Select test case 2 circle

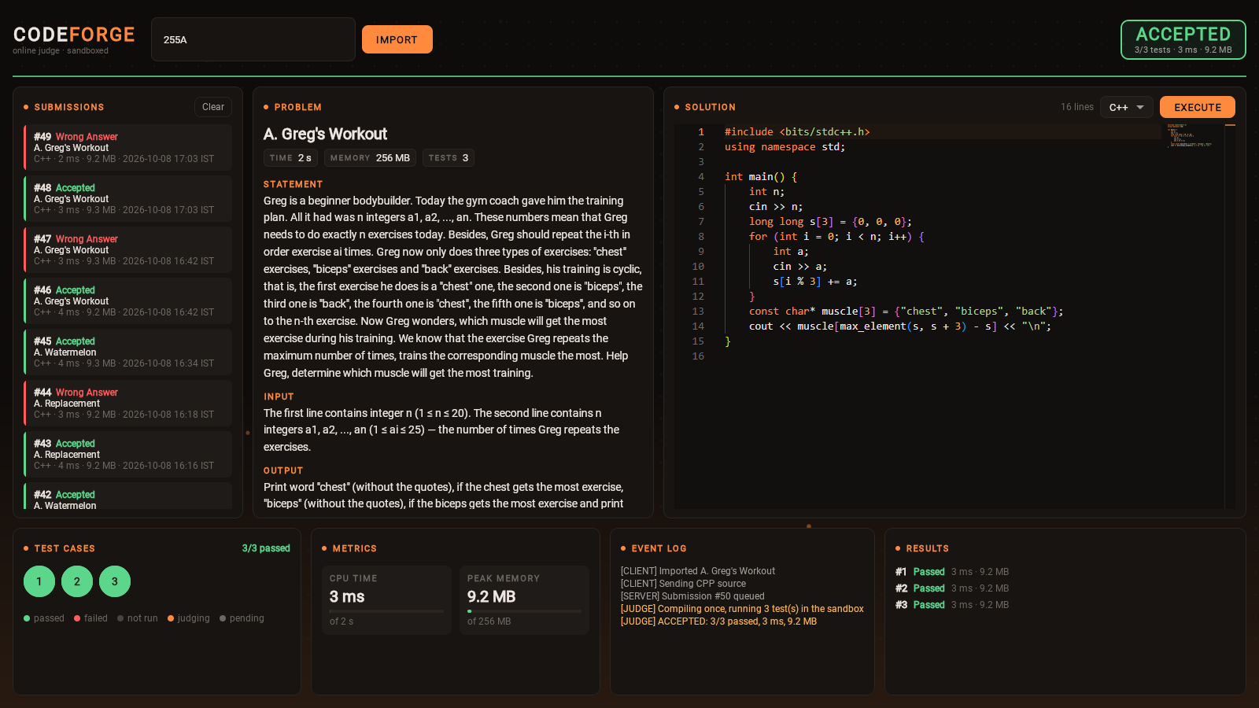point(77,581)
